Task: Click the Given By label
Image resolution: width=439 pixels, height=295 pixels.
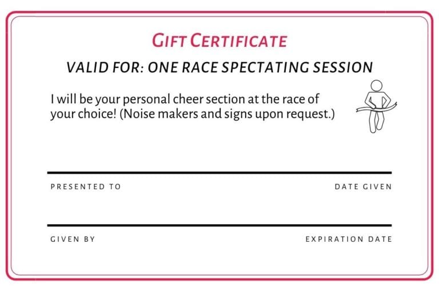Action: pos(73,240)
